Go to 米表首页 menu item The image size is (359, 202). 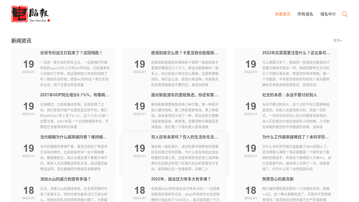coord(283,14)
